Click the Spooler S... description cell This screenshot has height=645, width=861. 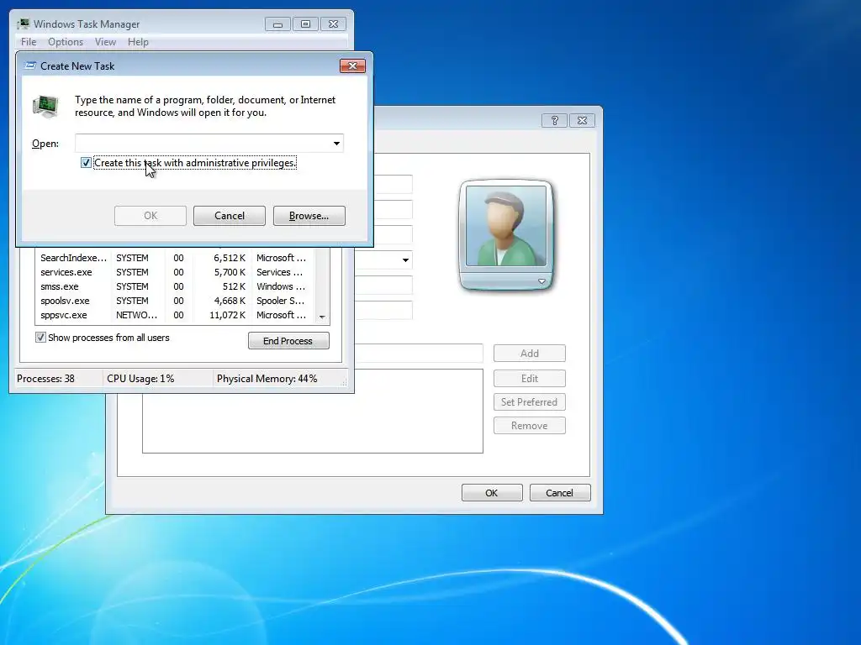[281, 301]
